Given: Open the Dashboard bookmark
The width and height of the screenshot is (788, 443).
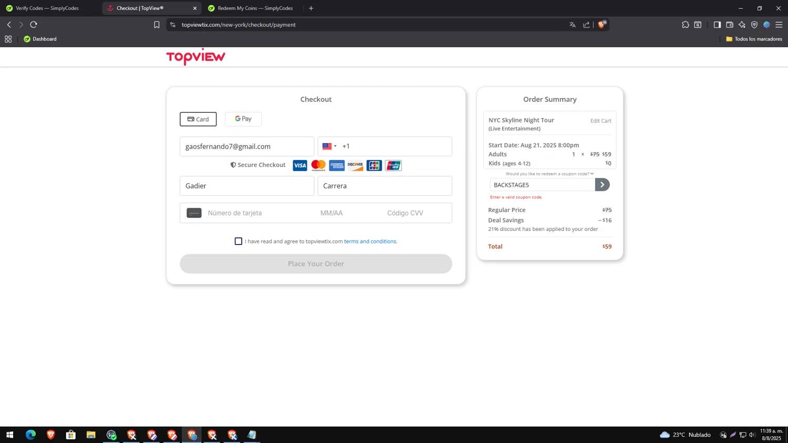Looking at the screenshot, I should pos(40,39).
